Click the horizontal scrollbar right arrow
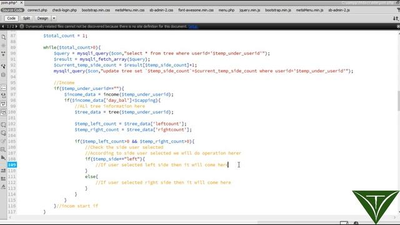400x225 pixels. (394, 217)
